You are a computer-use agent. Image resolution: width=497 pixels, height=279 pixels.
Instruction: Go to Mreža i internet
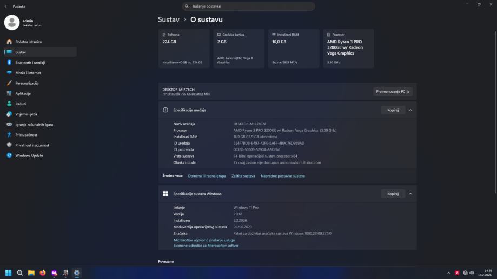41,73
